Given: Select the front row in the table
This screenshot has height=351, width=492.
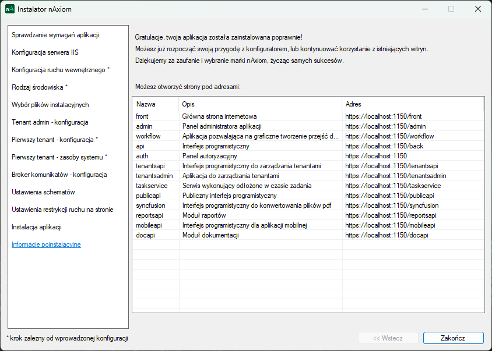Looking at the screenshot, I should 142,116.
